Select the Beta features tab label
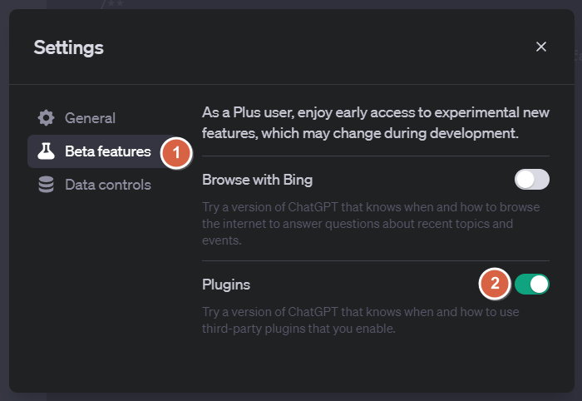 tap(107, 151)
